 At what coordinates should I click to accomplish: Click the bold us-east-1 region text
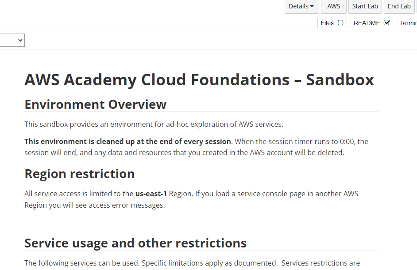151,194
